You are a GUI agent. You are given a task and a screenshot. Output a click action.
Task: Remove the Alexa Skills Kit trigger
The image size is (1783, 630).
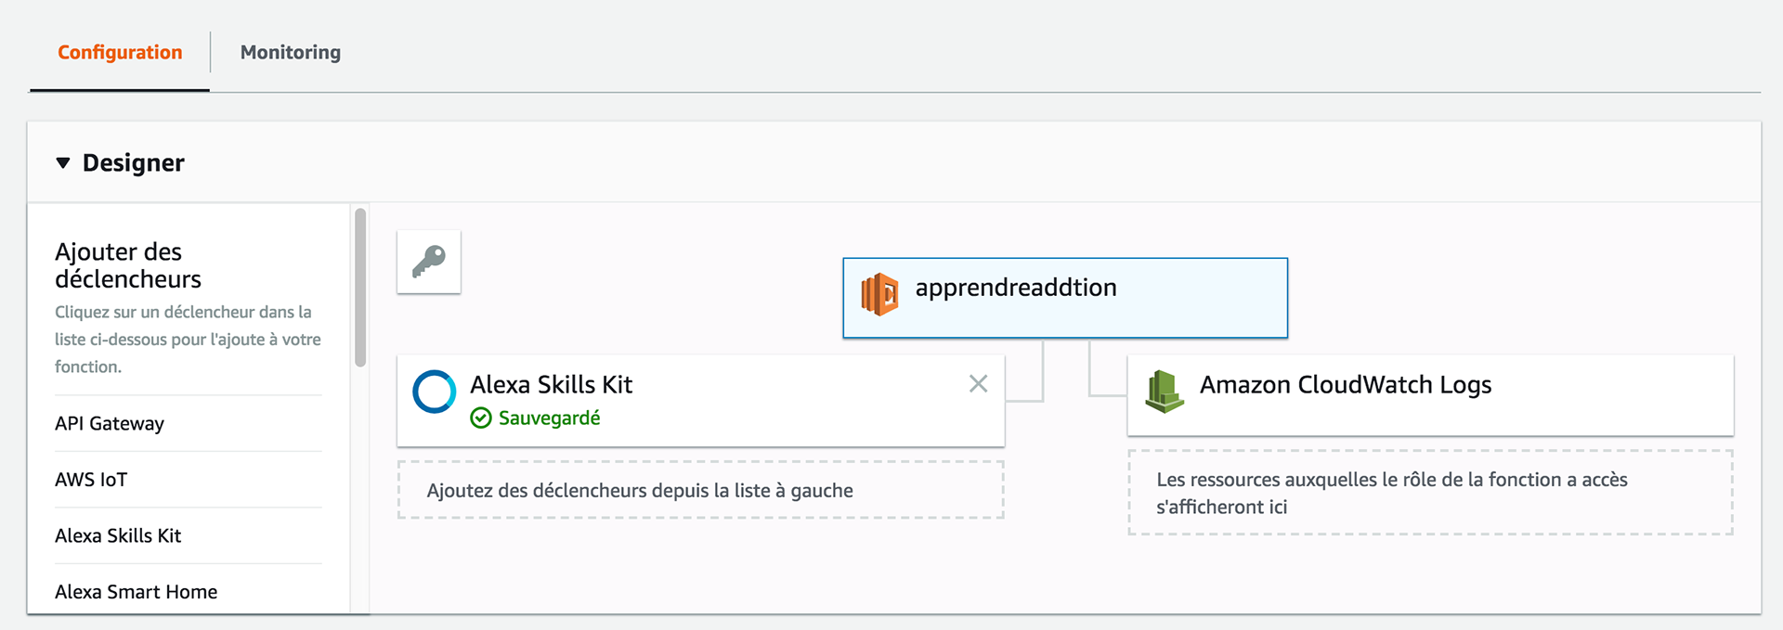[x=978, y=384]
